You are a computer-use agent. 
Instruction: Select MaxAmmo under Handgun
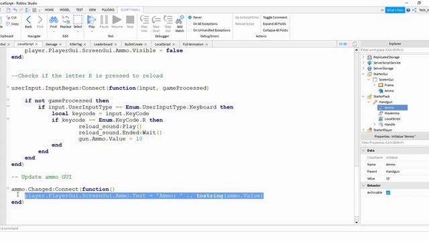pyautogui.click(x=391, y=113)
